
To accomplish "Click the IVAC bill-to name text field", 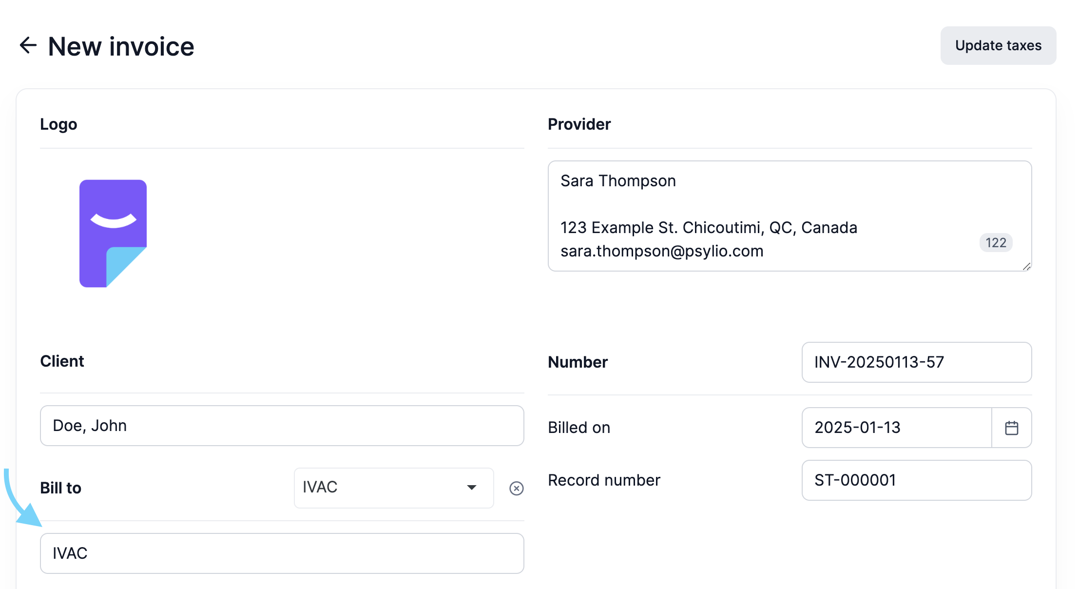I will [x=282, y=553].
